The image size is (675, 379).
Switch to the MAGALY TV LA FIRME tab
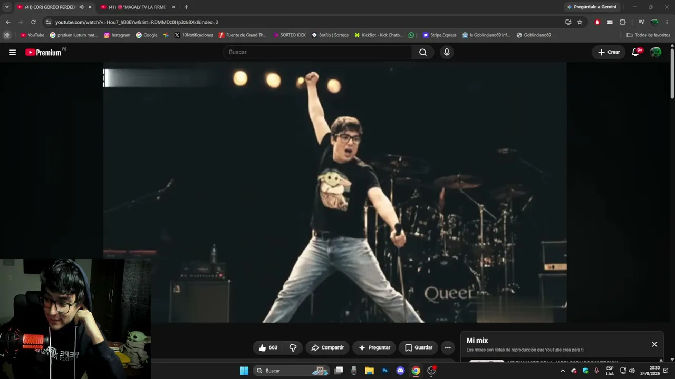click(x=137, y=7)
